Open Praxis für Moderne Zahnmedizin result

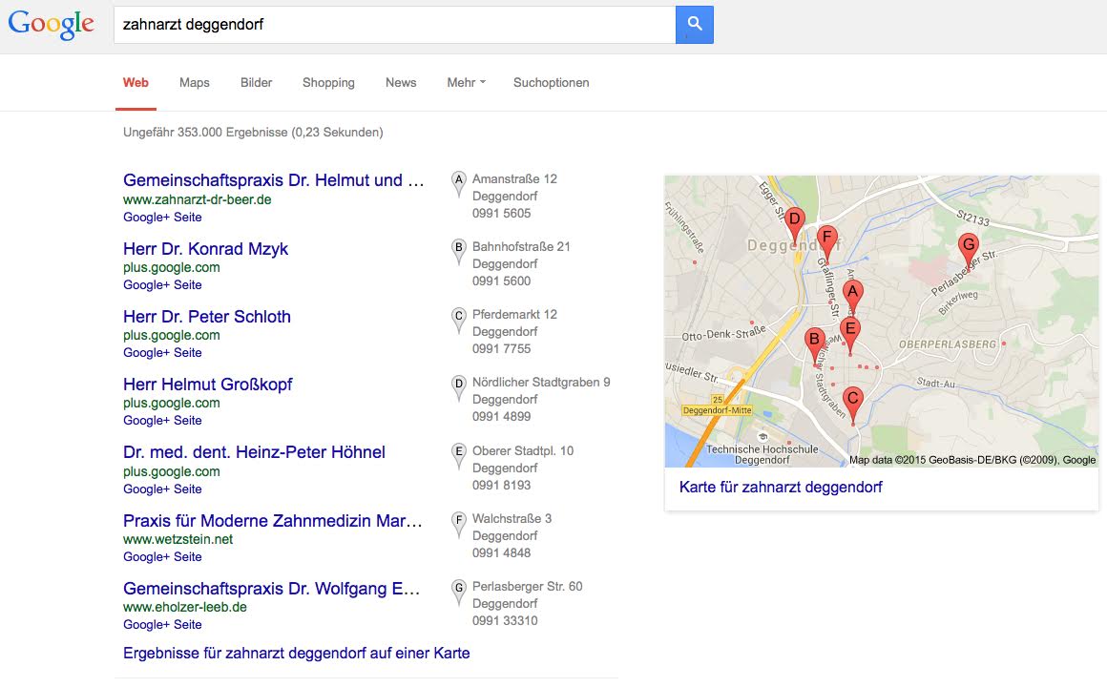(273, 520)
